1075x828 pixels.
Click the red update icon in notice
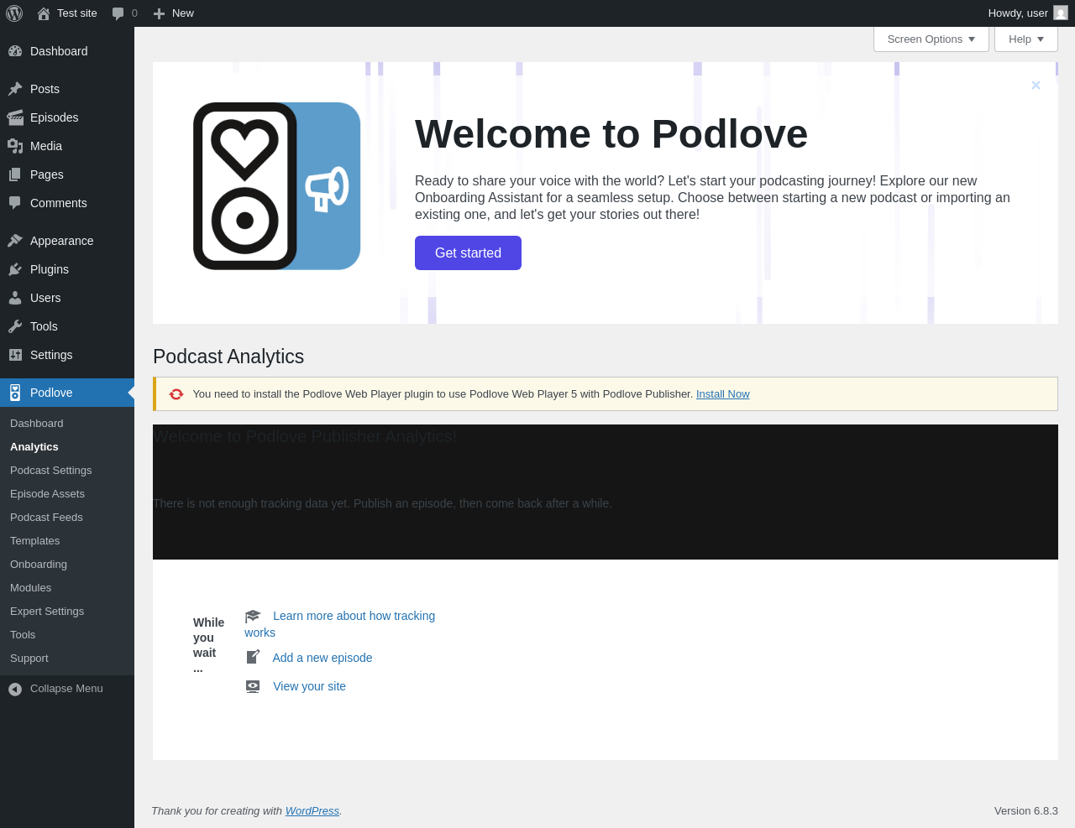click(176, 394)
